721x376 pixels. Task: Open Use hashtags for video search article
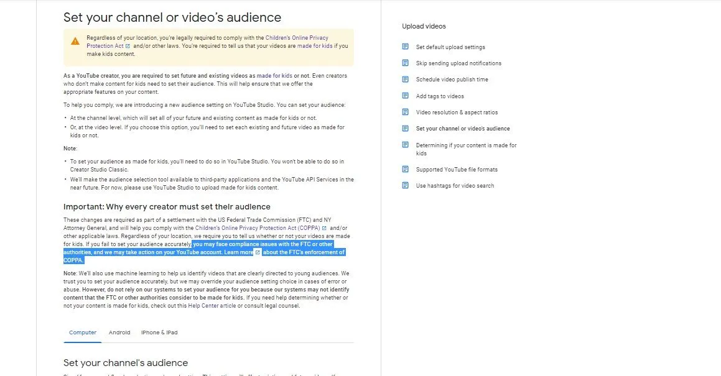tap(455, 186)
